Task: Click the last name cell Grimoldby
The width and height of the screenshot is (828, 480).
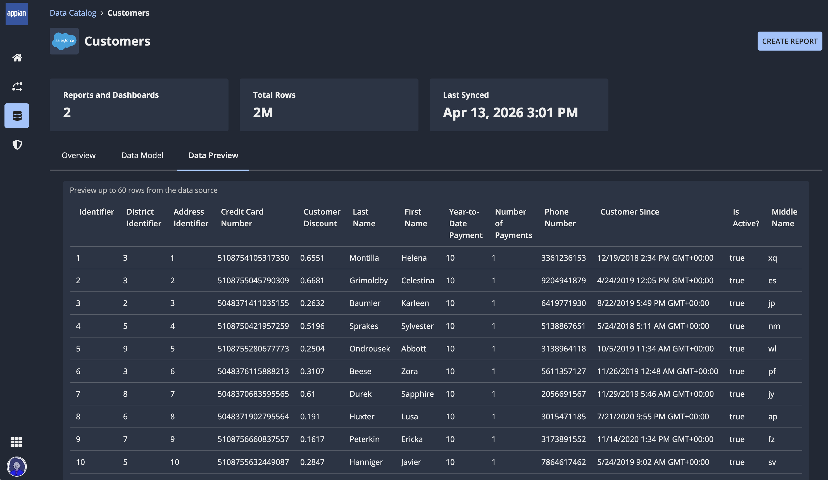Action: (x=369, y=281)
